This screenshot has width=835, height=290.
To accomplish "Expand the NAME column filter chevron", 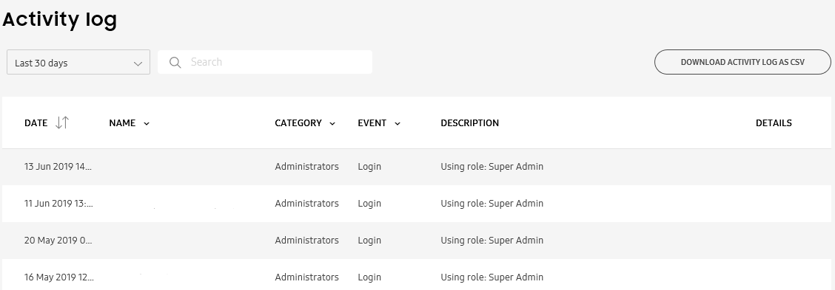I will [x=147, y=123].
